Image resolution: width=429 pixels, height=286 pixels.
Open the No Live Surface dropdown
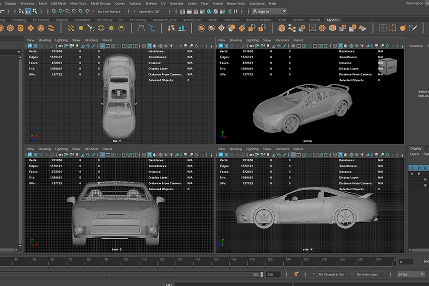click(111, 11)
